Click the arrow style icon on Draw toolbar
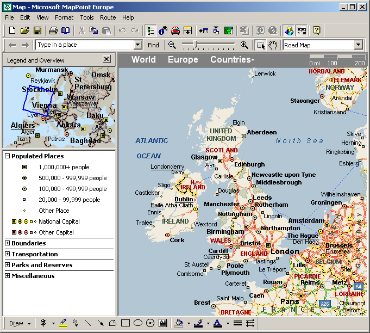This screenshot has height=333, width=370. [x=250, y=323]
